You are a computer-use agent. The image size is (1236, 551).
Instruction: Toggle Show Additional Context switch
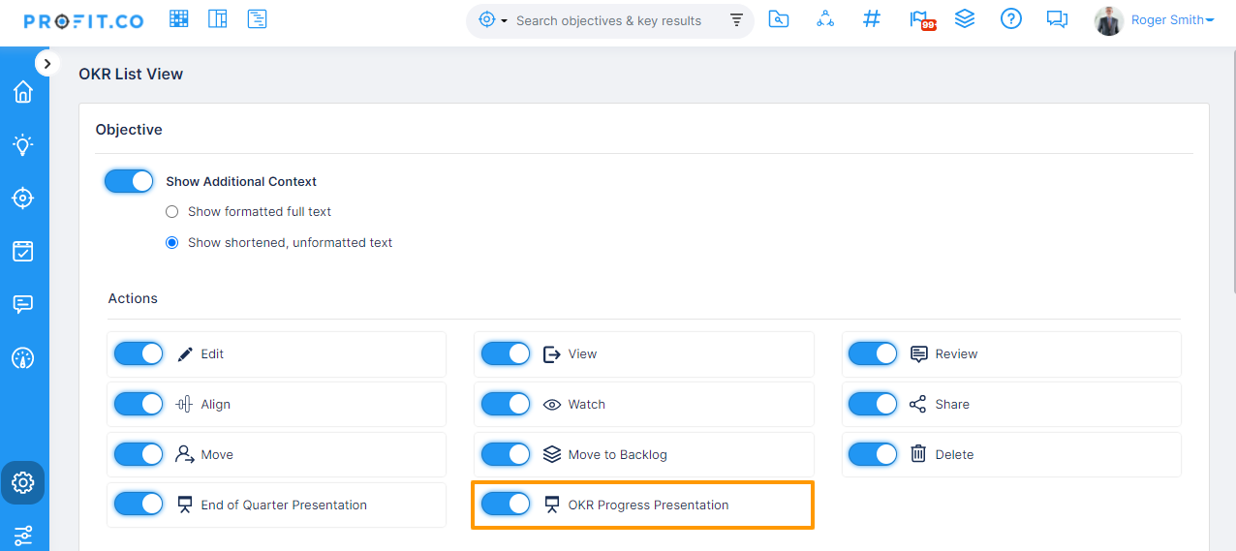[x=129, y=181]
